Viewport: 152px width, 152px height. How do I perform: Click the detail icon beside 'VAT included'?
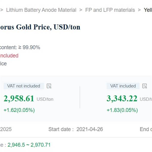[145, 86]
